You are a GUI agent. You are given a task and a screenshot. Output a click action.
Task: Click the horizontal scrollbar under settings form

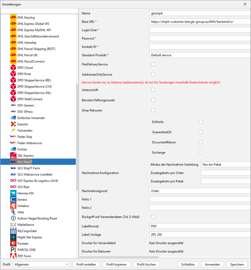click(x=119, y=257)
